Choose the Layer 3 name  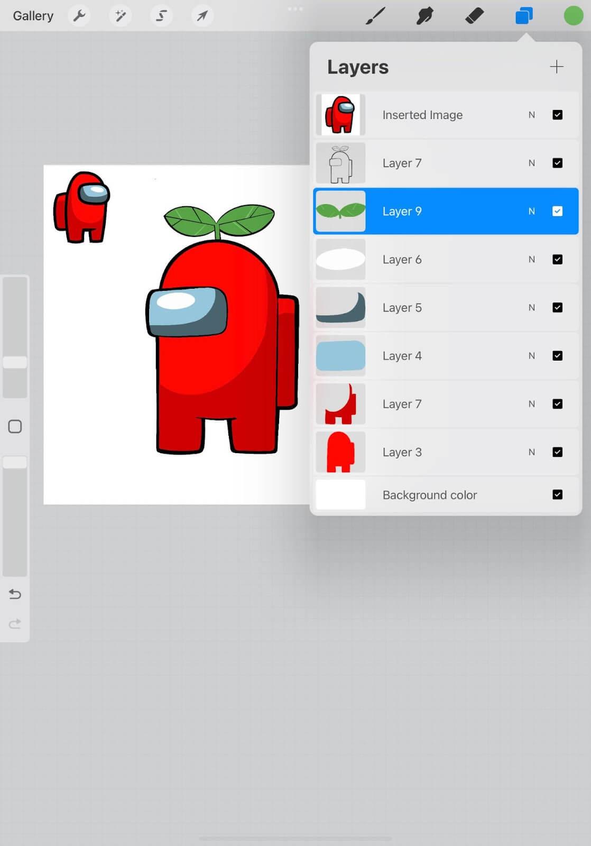click(x=402, y=452)
